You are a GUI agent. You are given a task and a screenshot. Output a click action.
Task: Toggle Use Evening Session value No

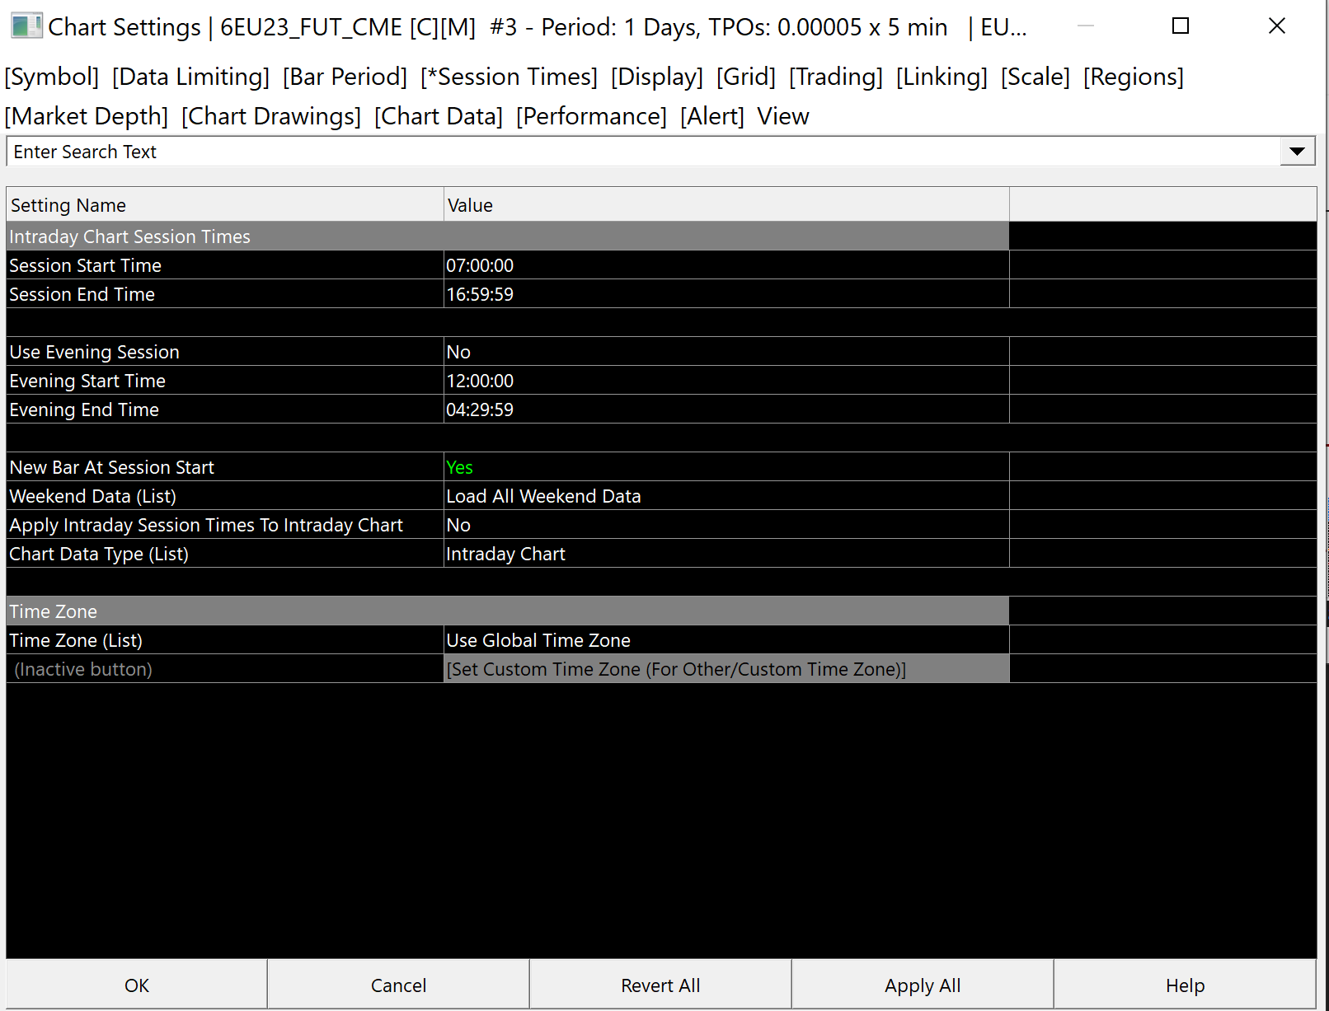[x=726, y=352]
